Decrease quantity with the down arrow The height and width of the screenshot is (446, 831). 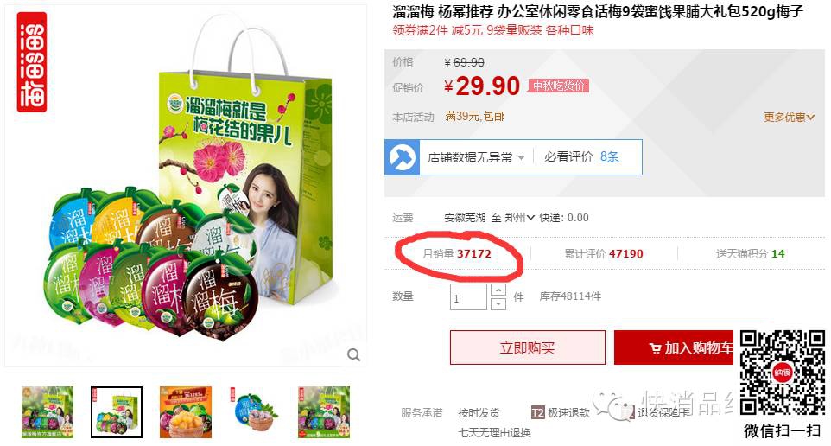coord(498,303)
